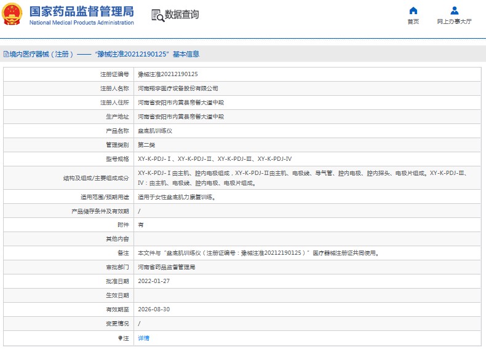The width and height of the screenshot is (486, 350).
Task: Click the 附件 value 有
Action: pos(141,225)
